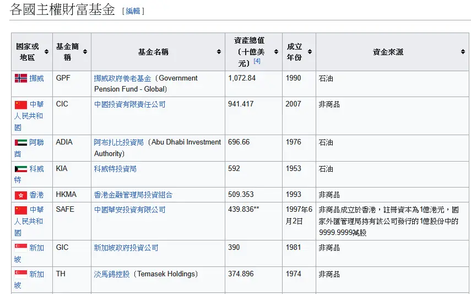Open 中華人民共和國 link in CIC row
The image size is (471, 294).
point(29,116)
